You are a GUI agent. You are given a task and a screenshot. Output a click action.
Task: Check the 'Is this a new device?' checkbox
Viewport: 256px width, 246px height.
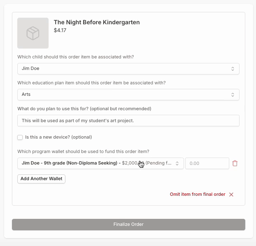coord(20,137)
